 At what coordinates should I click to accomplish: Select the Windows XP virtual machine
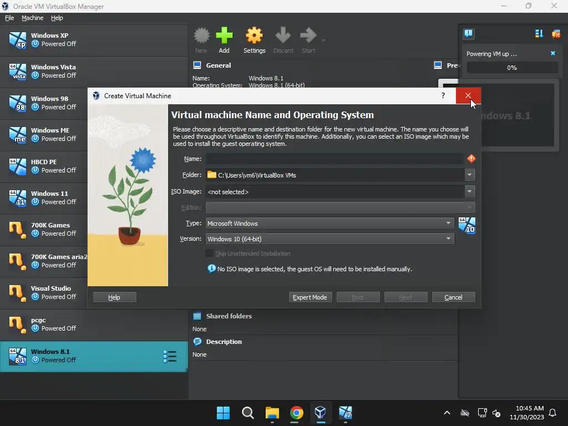click(94, 40)
